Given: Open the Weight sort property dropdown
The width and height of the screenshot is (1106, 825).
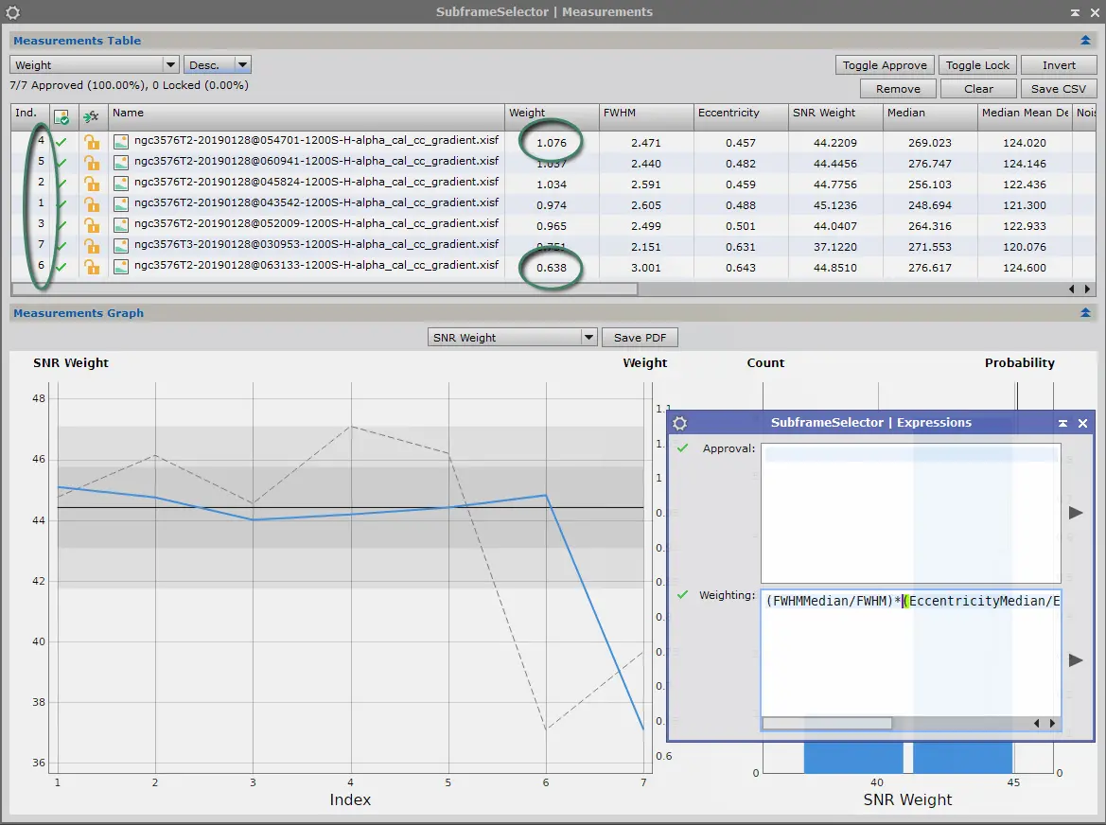Looking at the screenshot, I should [x=94, y=65].
